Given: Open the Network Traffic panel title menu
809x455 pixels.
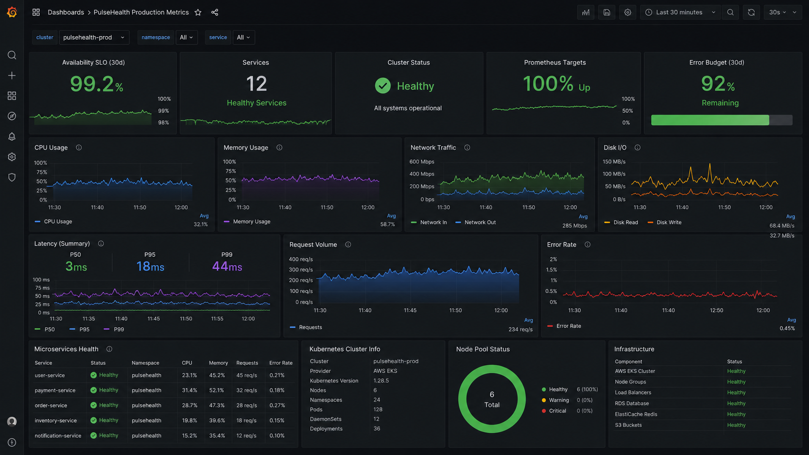Looking at the screenshot, I should click(x=433, y=147).
